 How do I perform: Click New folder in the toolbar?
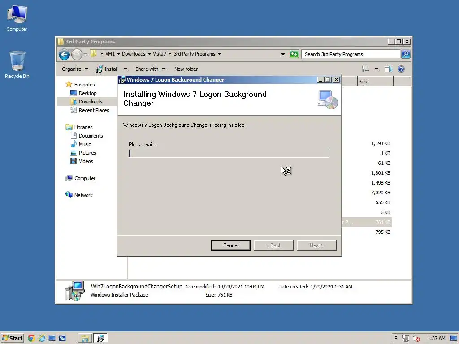186,69
